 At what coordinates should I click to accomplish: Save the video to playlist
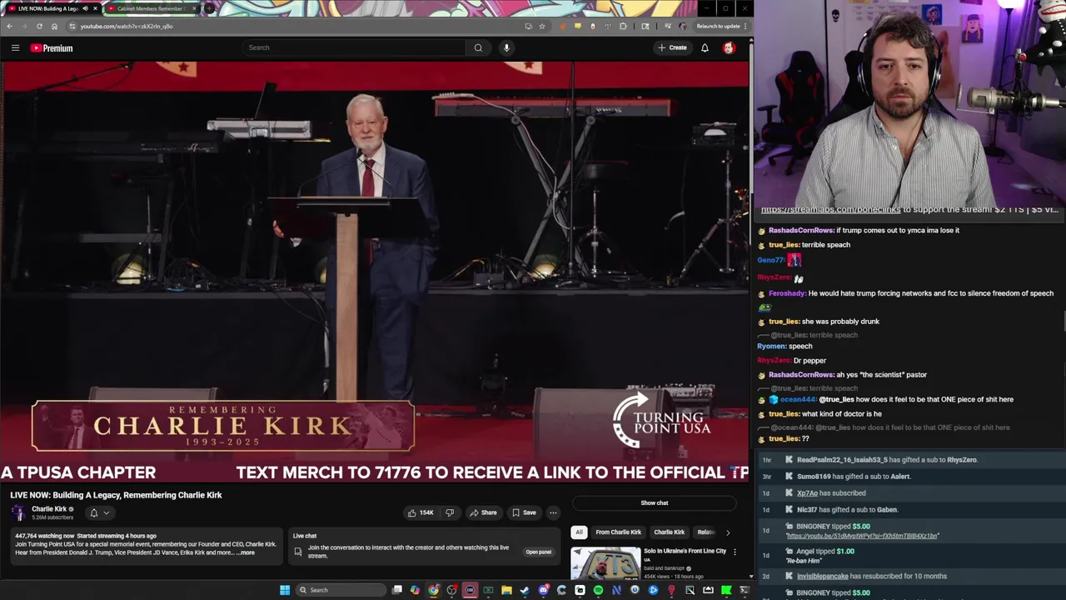tap(524, 512)
